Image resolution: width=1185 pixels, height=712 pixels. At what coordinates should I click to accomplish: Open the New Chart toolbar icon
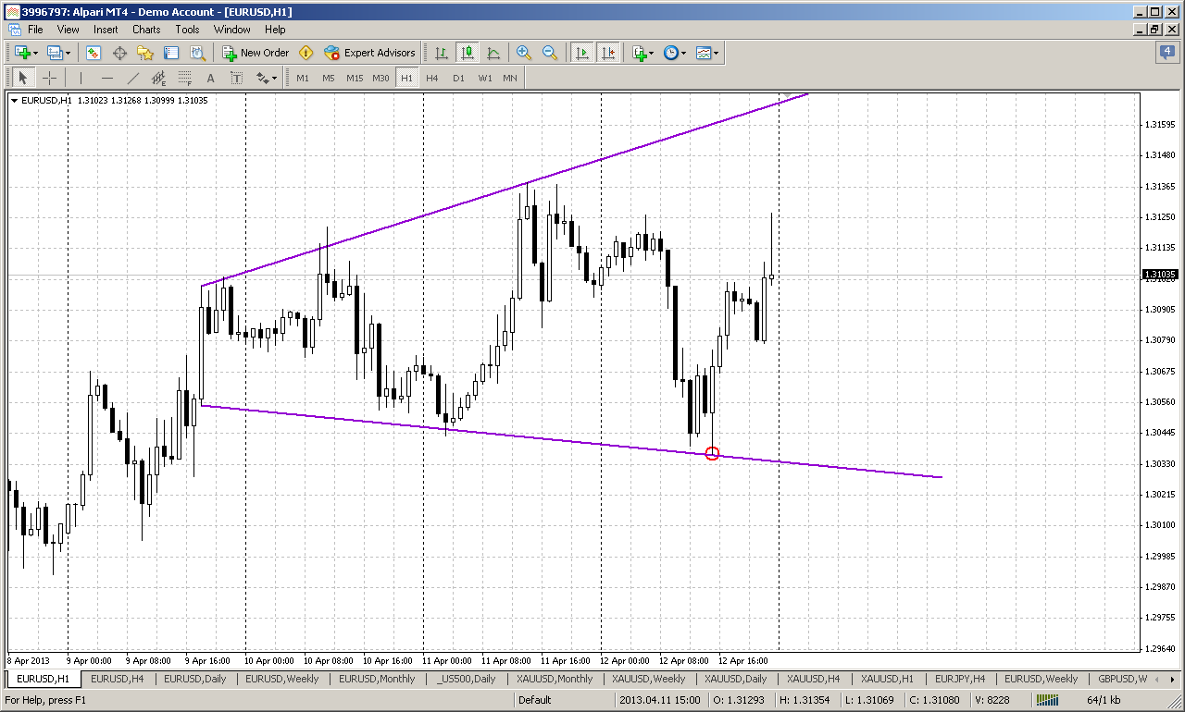(x=22, y=53)
